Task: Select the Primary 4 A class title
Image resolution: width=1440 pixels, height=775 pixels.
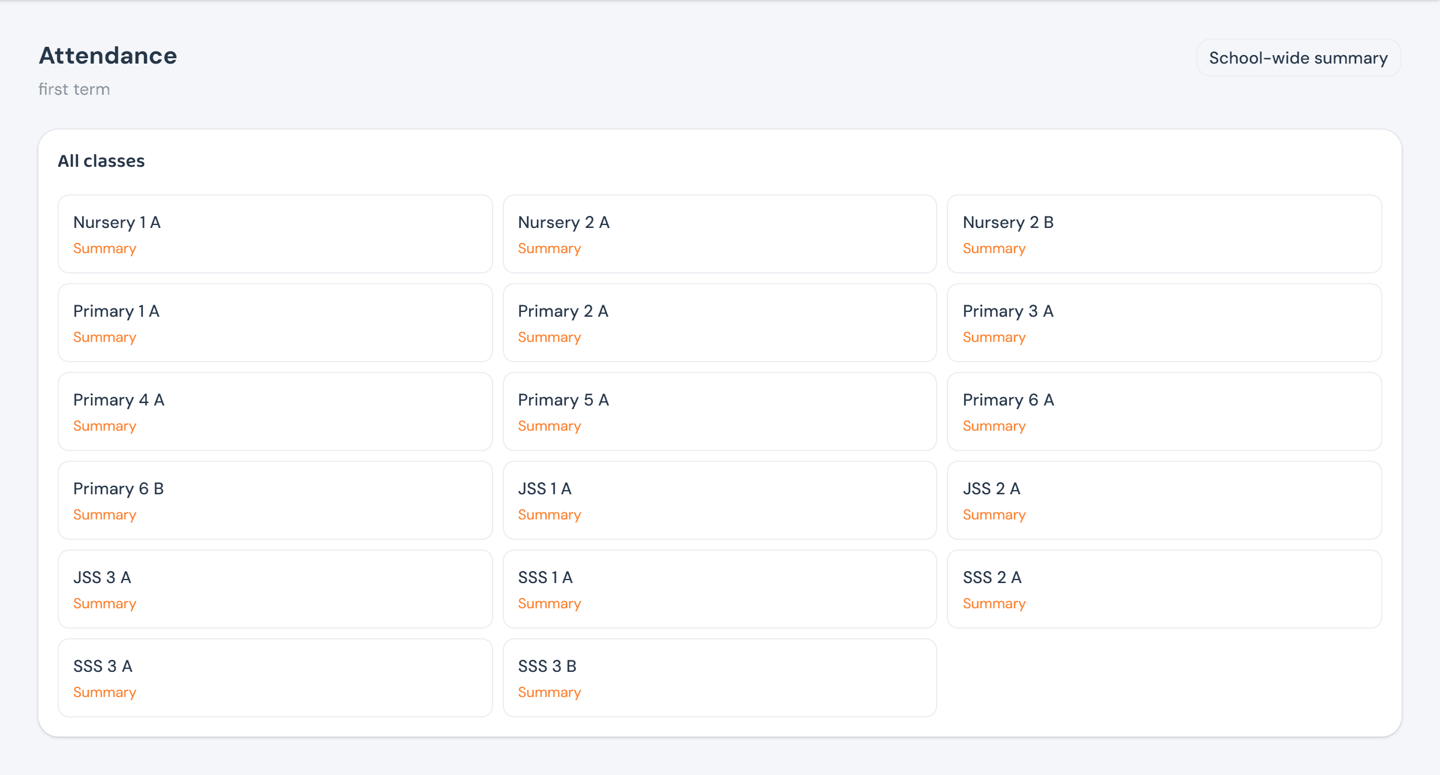Action: [x=119, y=400]
